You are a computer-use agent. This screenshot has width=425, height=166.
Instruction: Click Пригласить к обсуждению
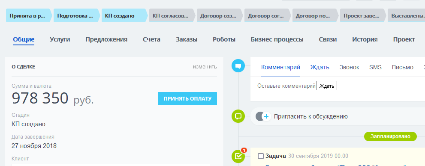click(x=310, y=116)
